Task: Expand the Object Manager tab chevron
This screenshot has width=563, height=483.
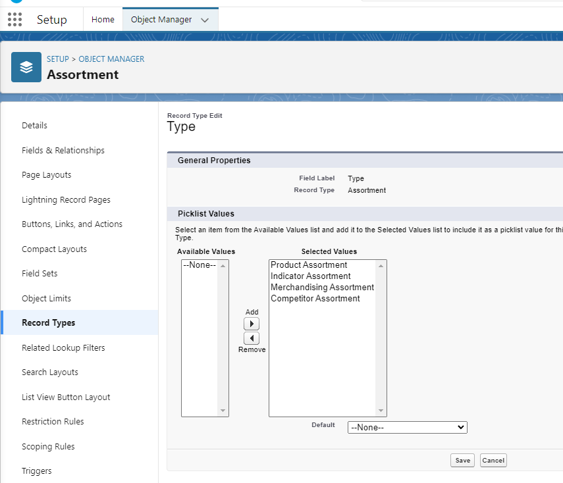Action: click(x=205, y=20)
